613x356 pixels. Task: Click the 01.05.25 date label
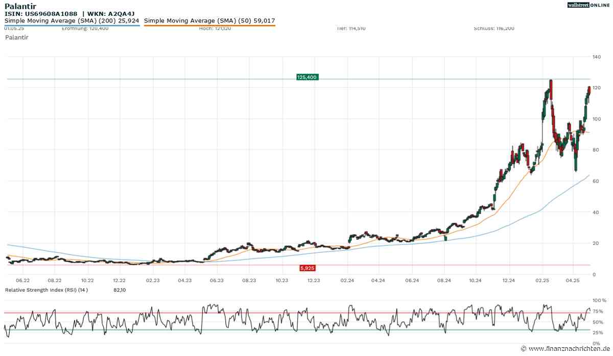(x=15, y=29)
